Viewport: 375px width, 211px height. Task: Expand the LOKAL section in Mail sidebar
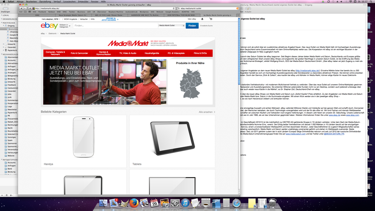click(2, 15)
